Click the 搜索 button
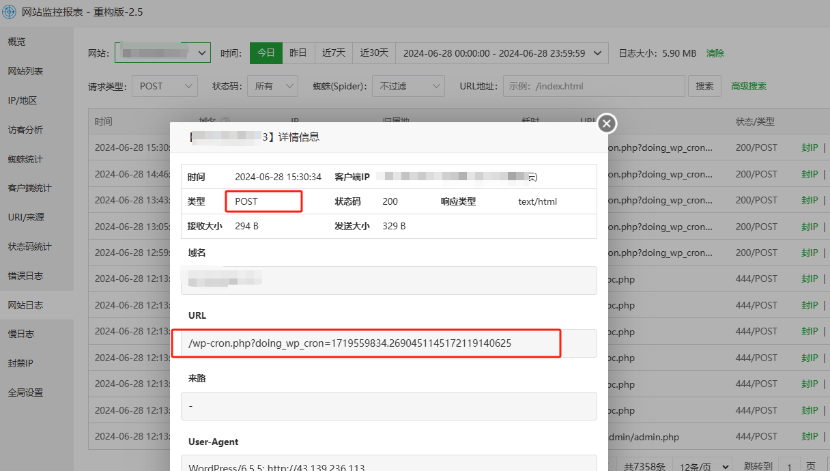The height and width of the screenshot is (471, 830). (704, 86)
